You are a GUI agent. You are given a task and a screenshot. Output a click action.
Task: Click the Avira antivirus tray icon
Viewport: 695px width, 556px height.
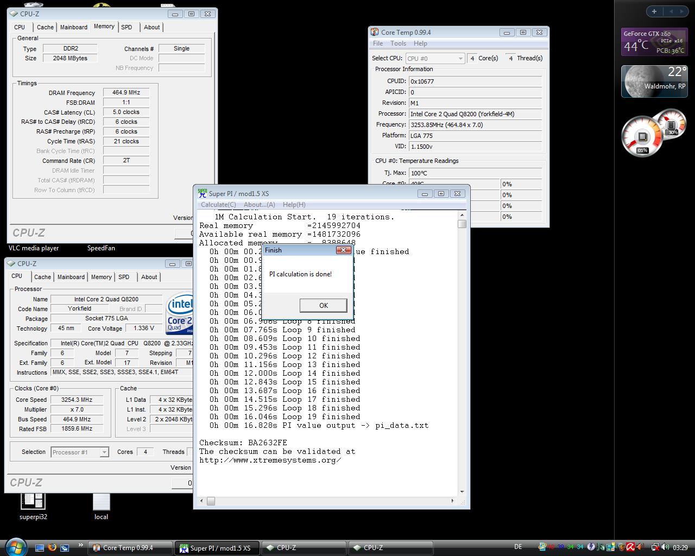click(630, 547)
